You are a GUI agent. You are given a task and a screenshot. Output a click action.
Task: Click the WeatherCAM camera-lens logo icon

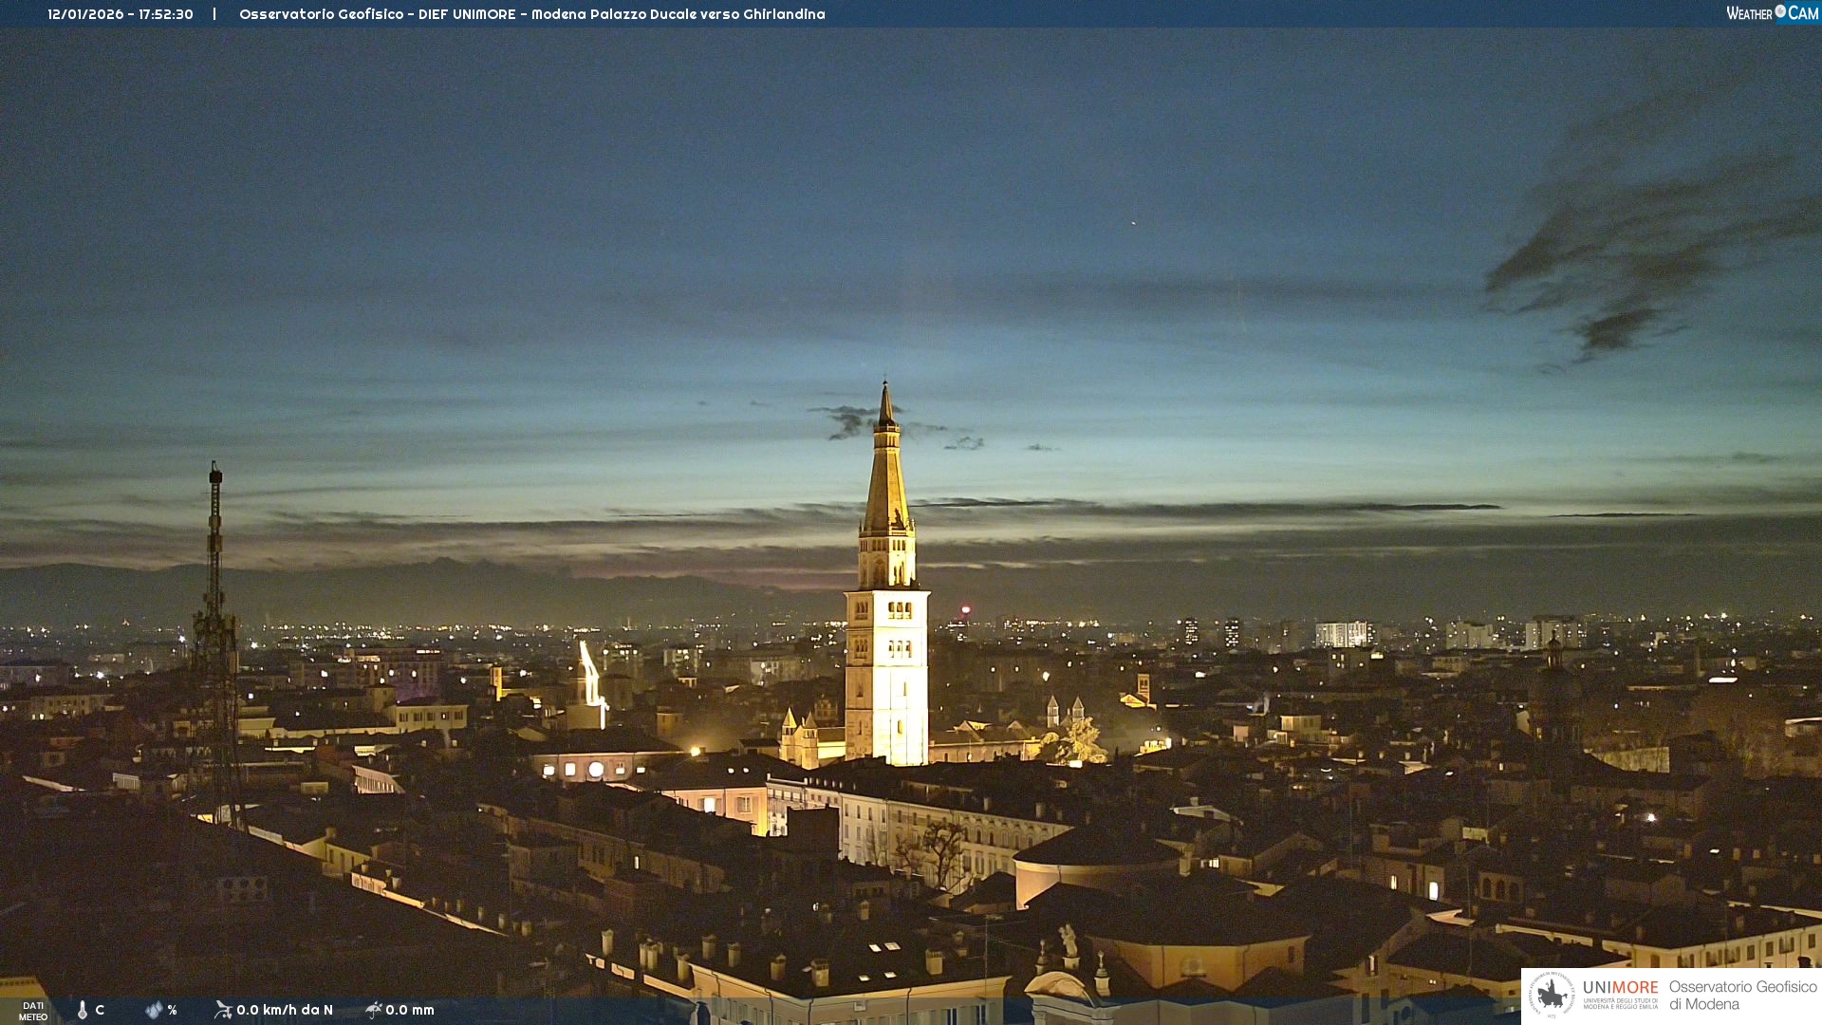pyautogui.click(x=1780, y=11)
